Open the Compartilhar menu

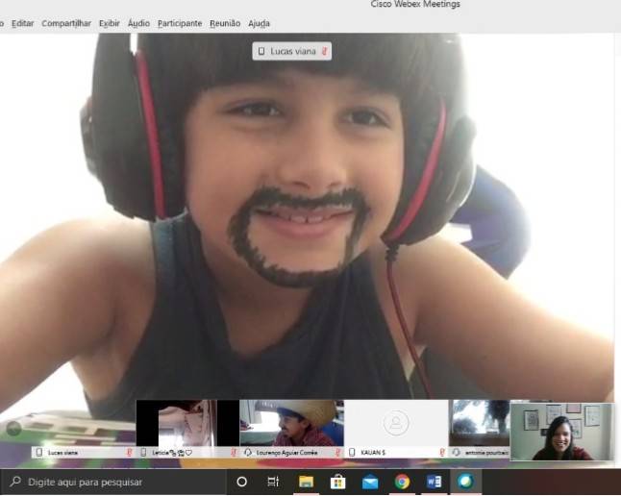coord(66,23)
